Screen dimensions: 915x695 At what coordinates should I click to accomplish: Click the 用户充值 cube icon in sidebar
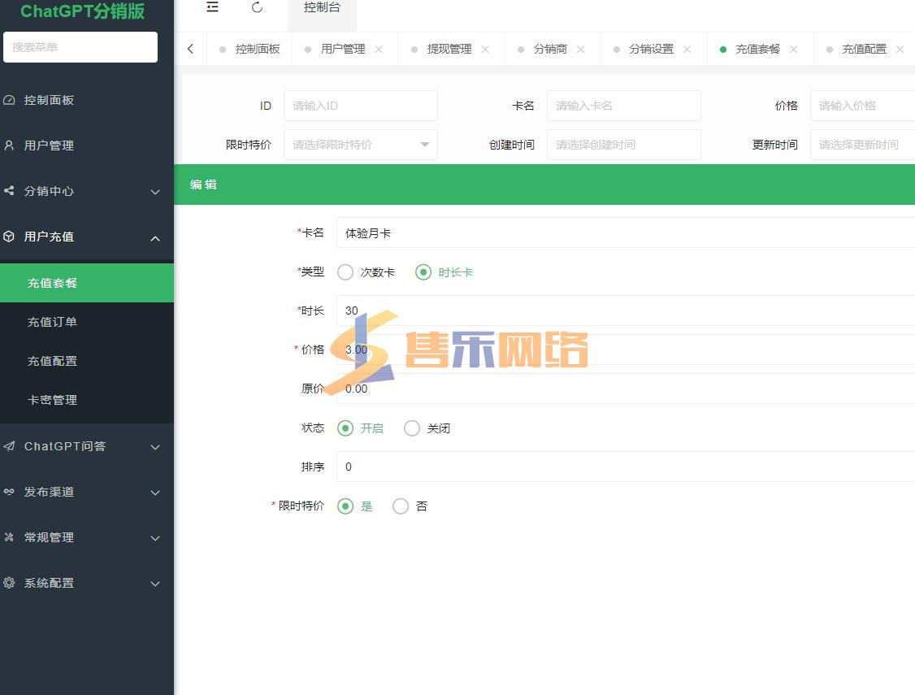tap(9, 237)
